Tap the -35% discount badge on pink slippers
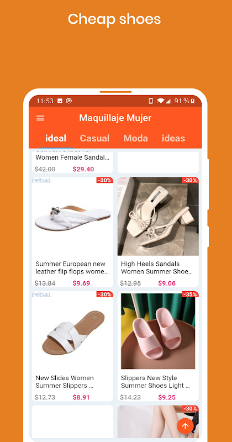Viewport: 232px width, 442px height. 190,294
